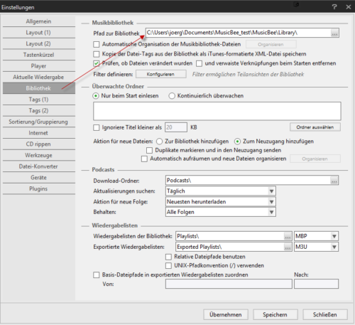The height and width of the screenshot is (325, 355).
Task: Click browse button beside Playlists\ field
Action: click(288, 236)
